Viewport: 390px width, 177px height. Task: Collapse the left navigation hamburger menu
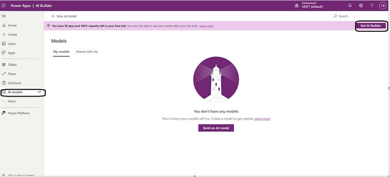point(4,16)
